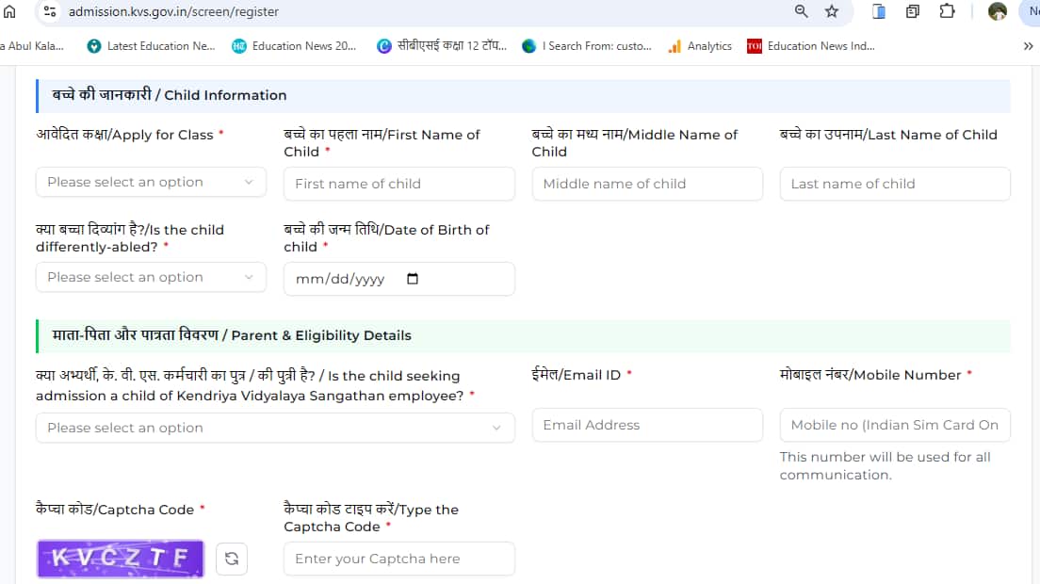Screen dimensions: 1040x584
Task: Open the Latest Education News bookmark
Action: [x=151, y=45]
